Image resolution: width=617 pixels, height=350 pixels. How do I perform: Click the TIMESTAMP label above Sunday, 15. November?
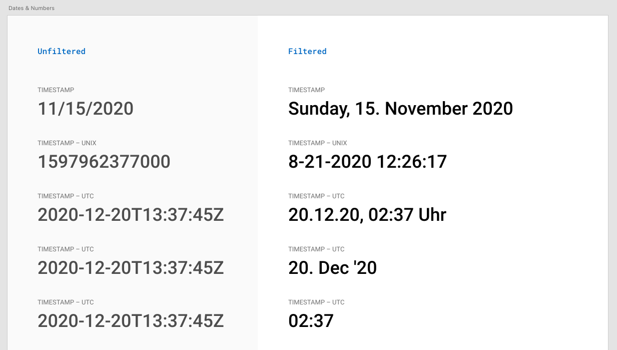coord(307,90)
